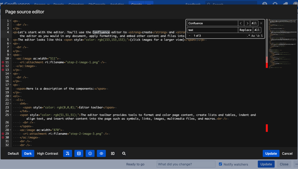Click the red marker in editor scrollbar
Image resolution: width=298 pixels, height=169 pixels.
(x=267, y=128)
